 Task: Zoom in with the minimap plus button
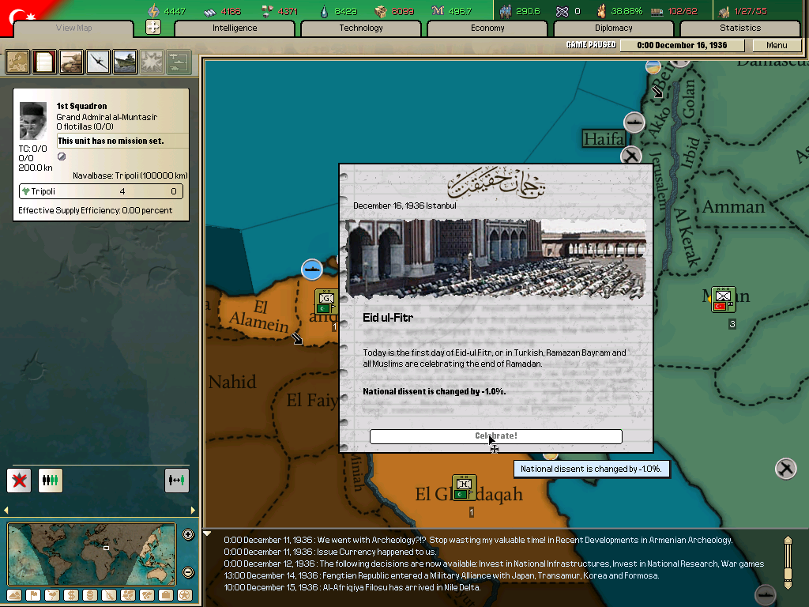(188, 534)
